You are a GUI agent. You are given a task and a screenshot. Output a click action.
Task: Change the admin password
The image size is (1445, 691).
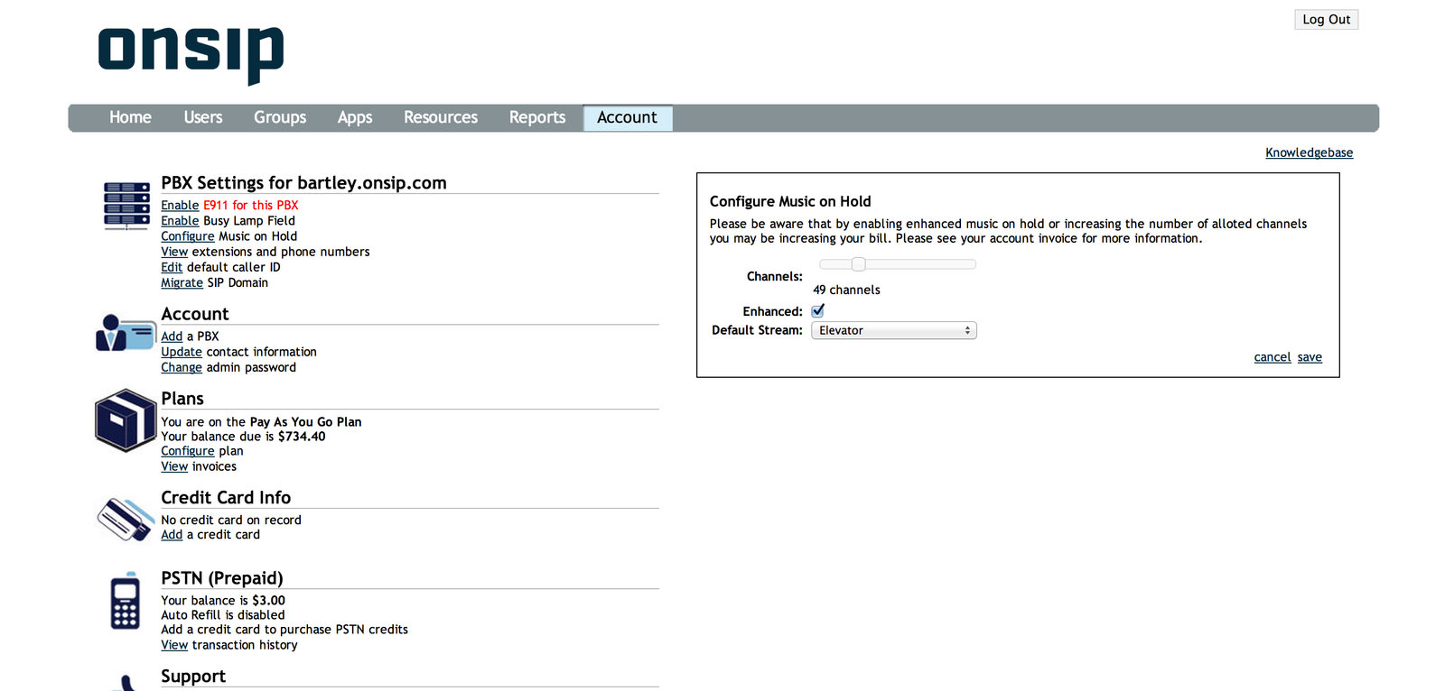click(x=181, y=368)
